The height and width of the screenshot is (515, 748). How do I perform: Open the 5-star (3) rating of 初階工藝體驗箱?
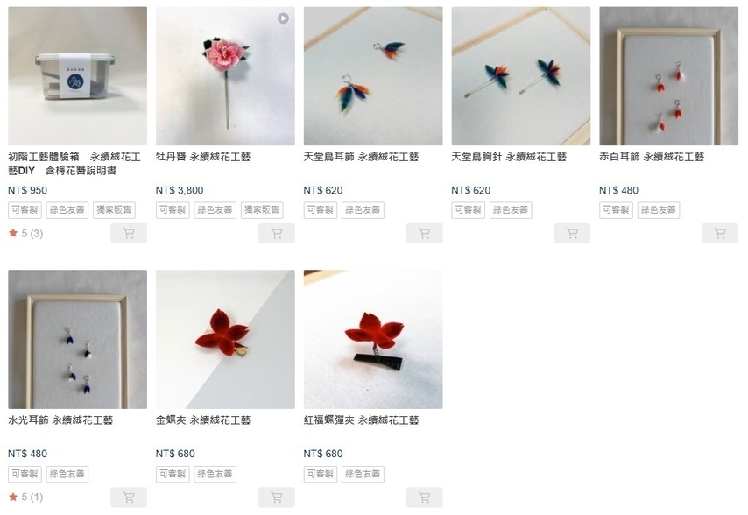pos(25,234)
